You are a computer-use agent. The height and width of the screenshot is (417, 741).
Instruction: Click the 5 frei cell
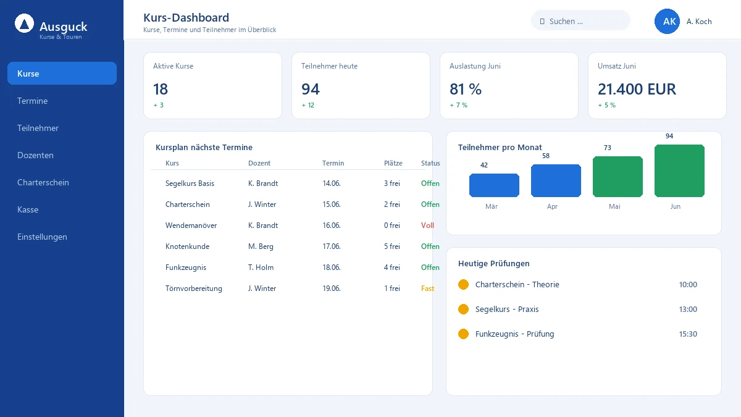click(x=392, y=246)
